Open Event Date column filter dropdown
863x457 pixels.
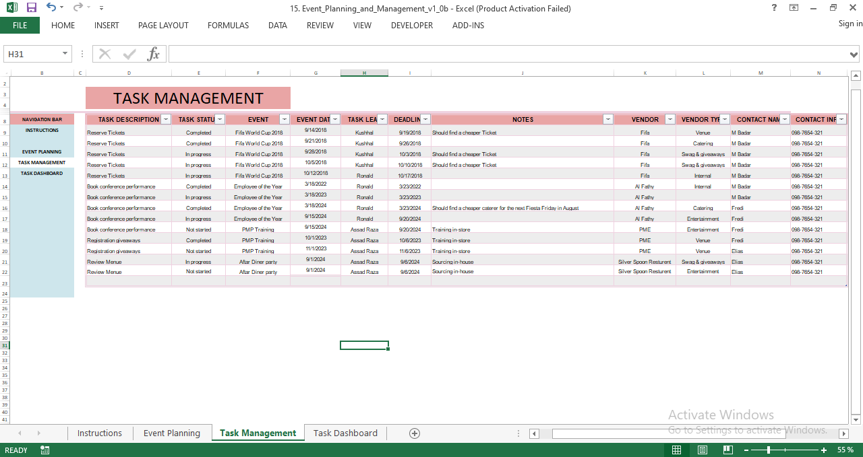tap(335, 119)
